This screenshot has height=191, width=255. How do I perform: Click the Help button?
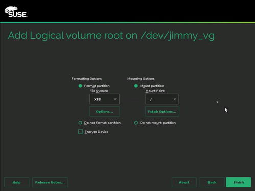click(17, 182)
